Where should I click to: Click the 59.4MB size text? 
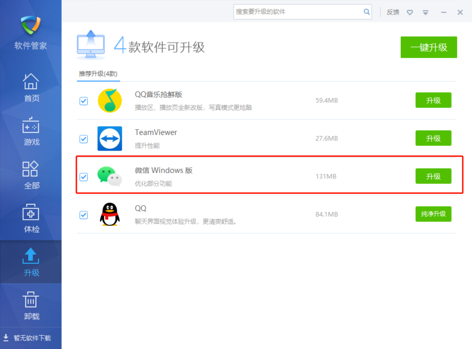coord(327,100)
